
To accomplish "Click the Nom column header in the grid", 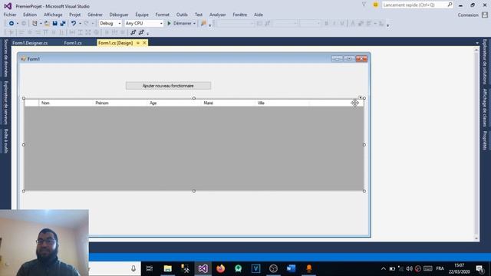I will 66,103.
